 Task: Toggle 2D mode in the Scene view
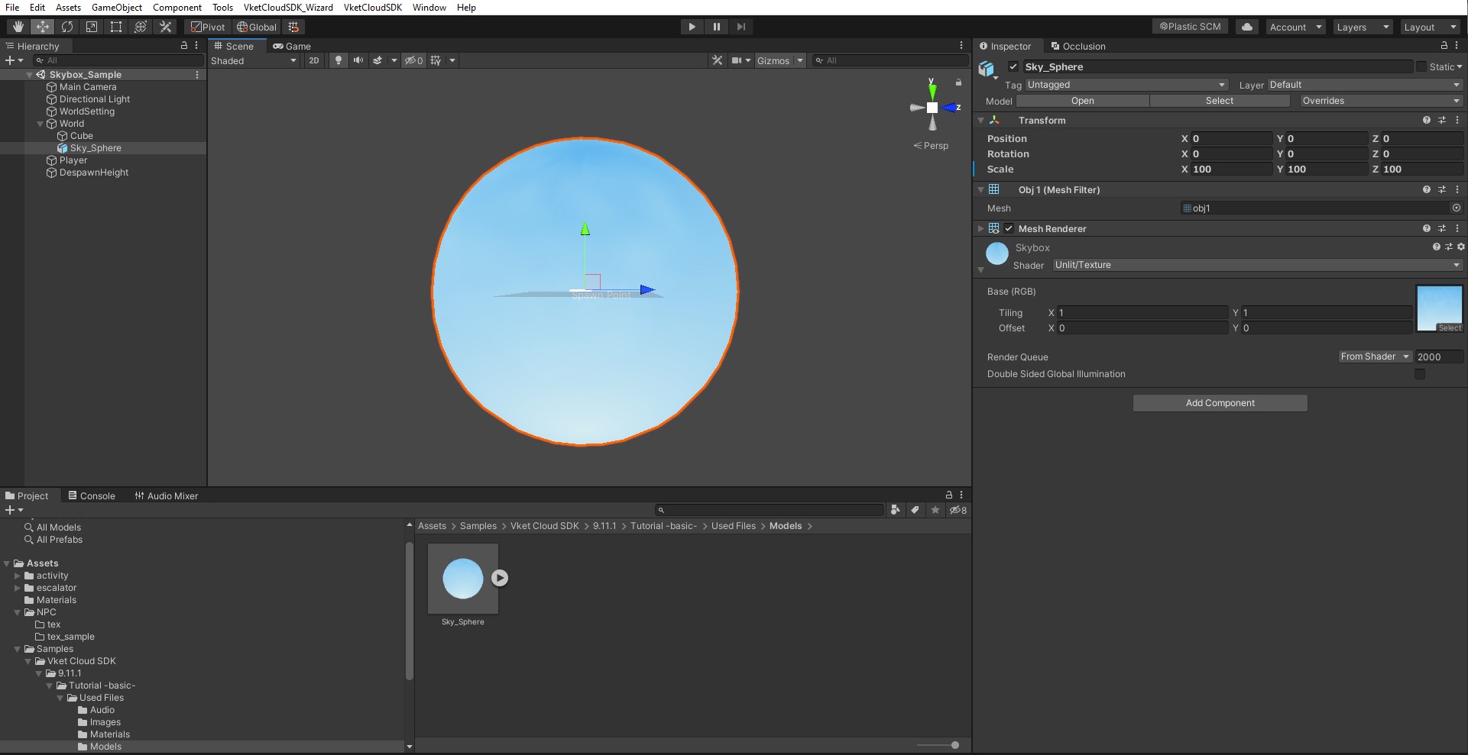pos(313,60)
